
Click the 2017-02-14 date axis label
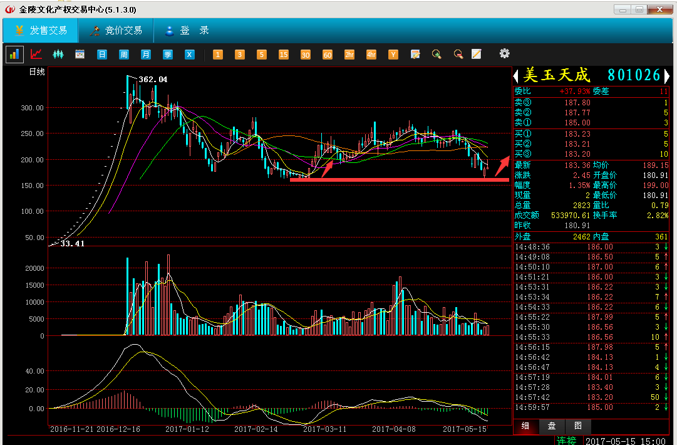tap(256, 429)
